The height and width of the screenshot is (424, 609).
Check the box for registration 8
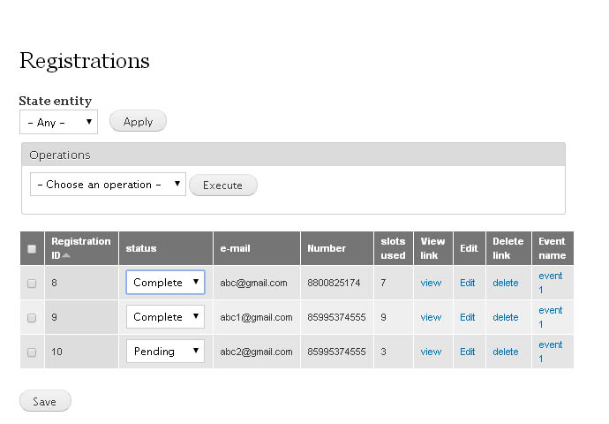click(x=32, y=284)
